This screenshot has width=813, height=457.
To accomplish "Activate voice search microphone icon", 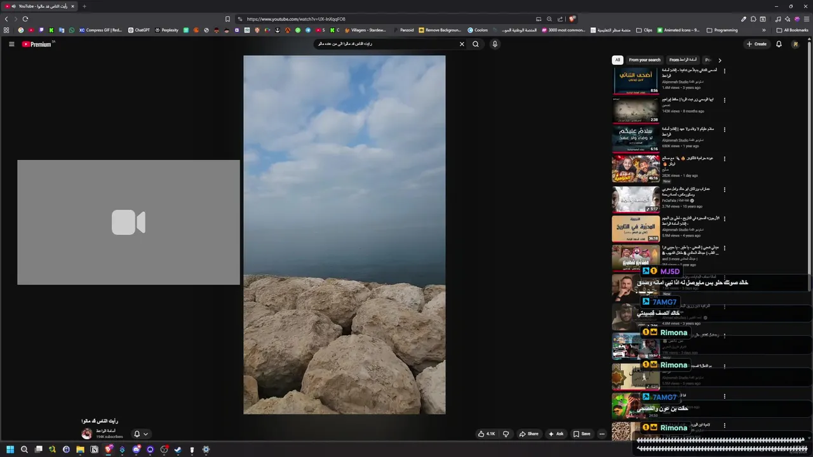I will [495, 44].
